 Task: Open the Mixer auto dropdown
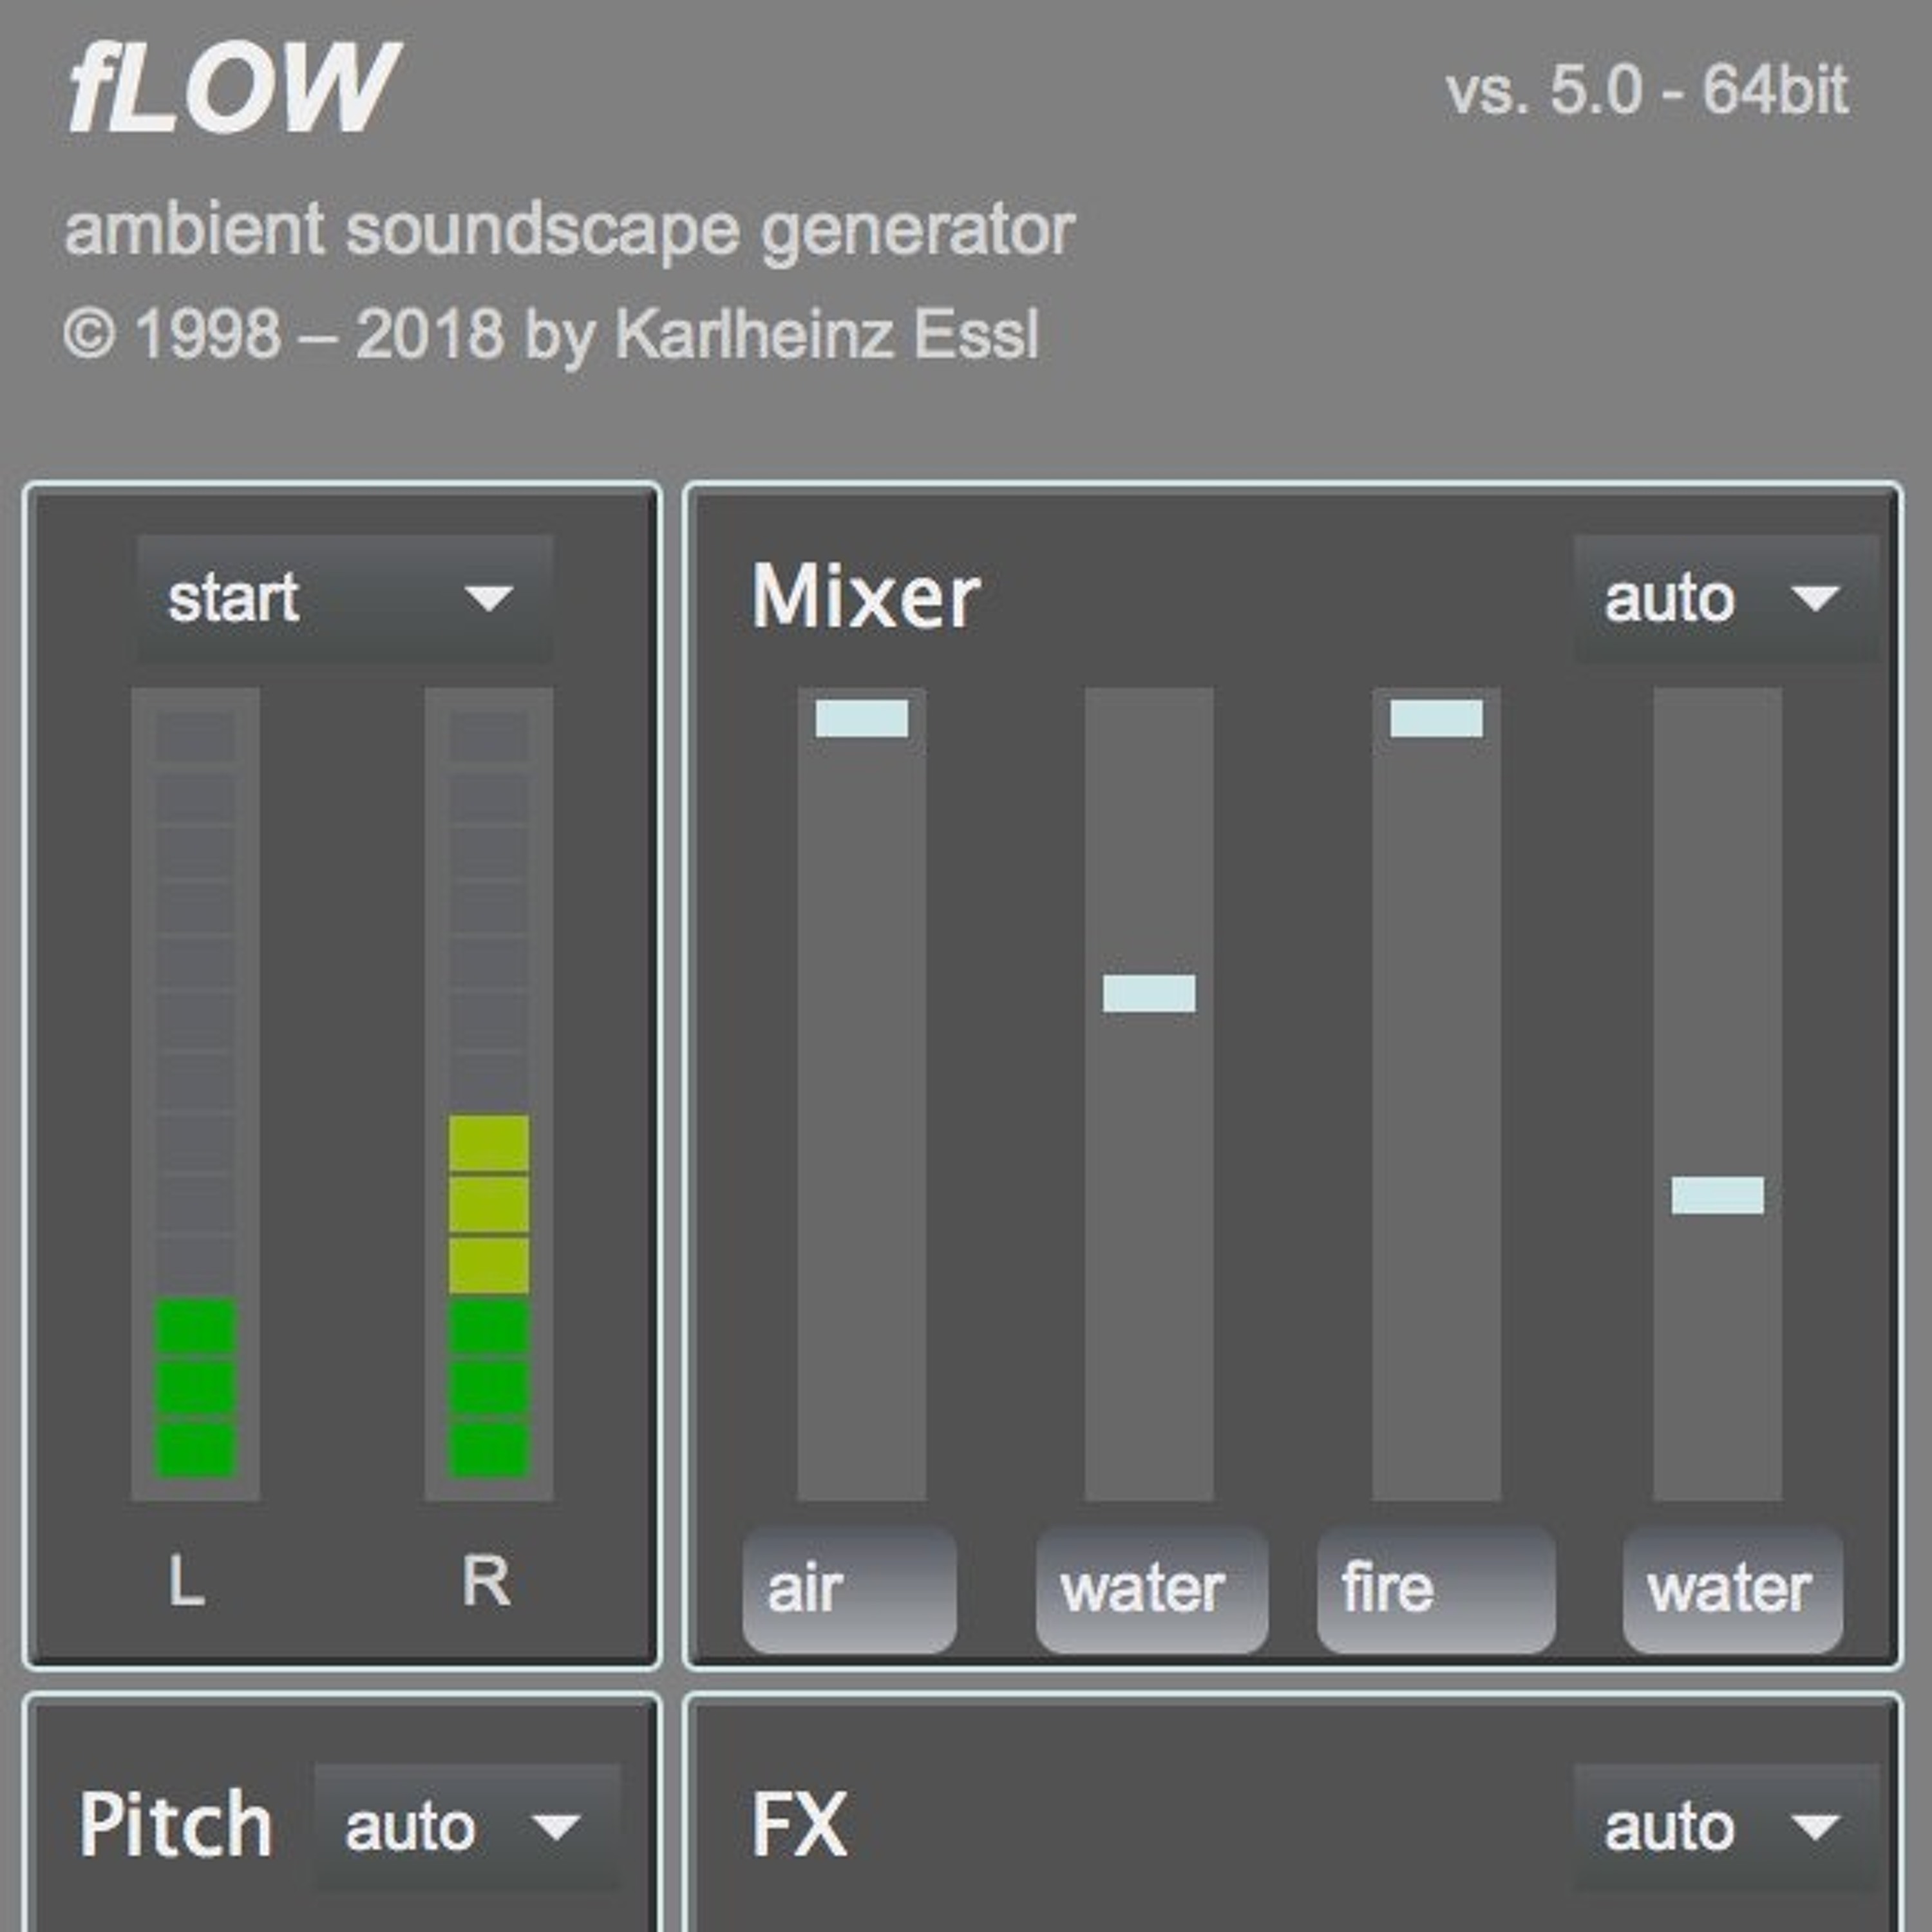point(1726,598)
